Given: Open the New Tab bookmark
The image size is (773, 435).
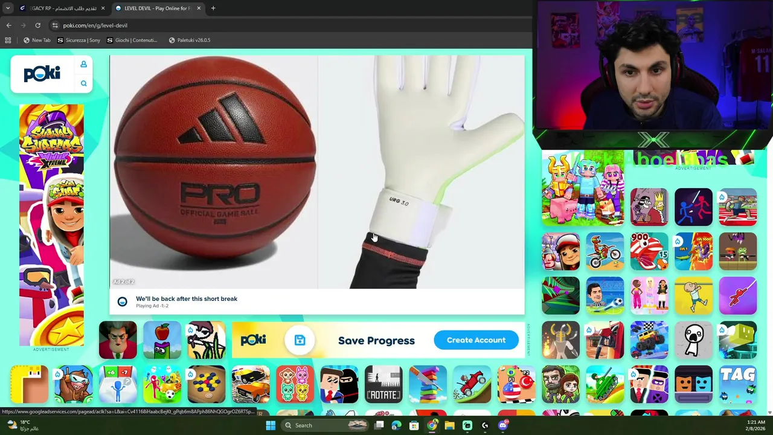Looking at the screenshot, I should point(37,40).
